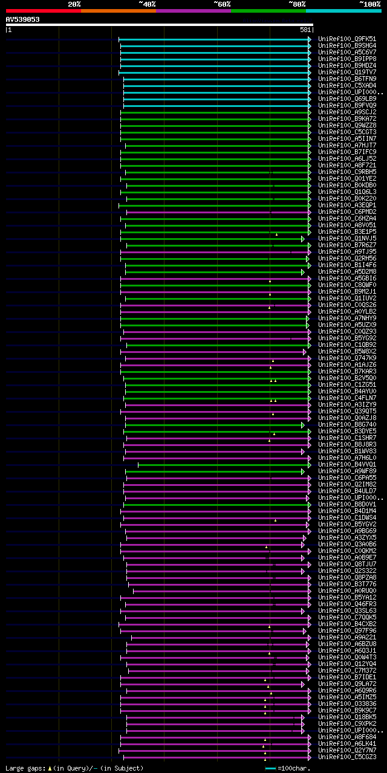Viewport: 387px width, 773px height.
Task: Open hit UniRef100_Q9FK51
Action: coord(347,39)
